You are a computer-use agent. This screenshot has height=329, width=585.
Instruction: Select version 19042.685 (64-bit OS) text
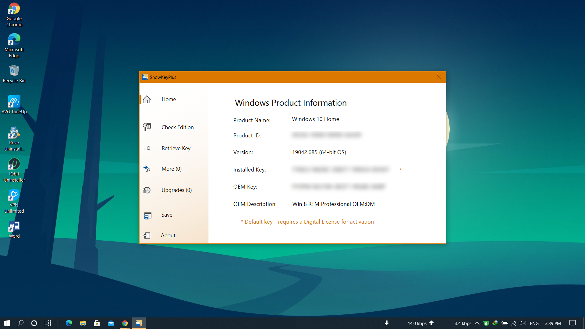[319, 152]
